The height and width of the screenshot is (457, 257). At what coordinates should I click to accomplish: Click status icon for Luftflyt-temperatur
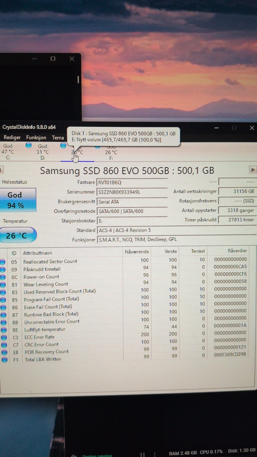pyautogui.click(x=4, y=330)
